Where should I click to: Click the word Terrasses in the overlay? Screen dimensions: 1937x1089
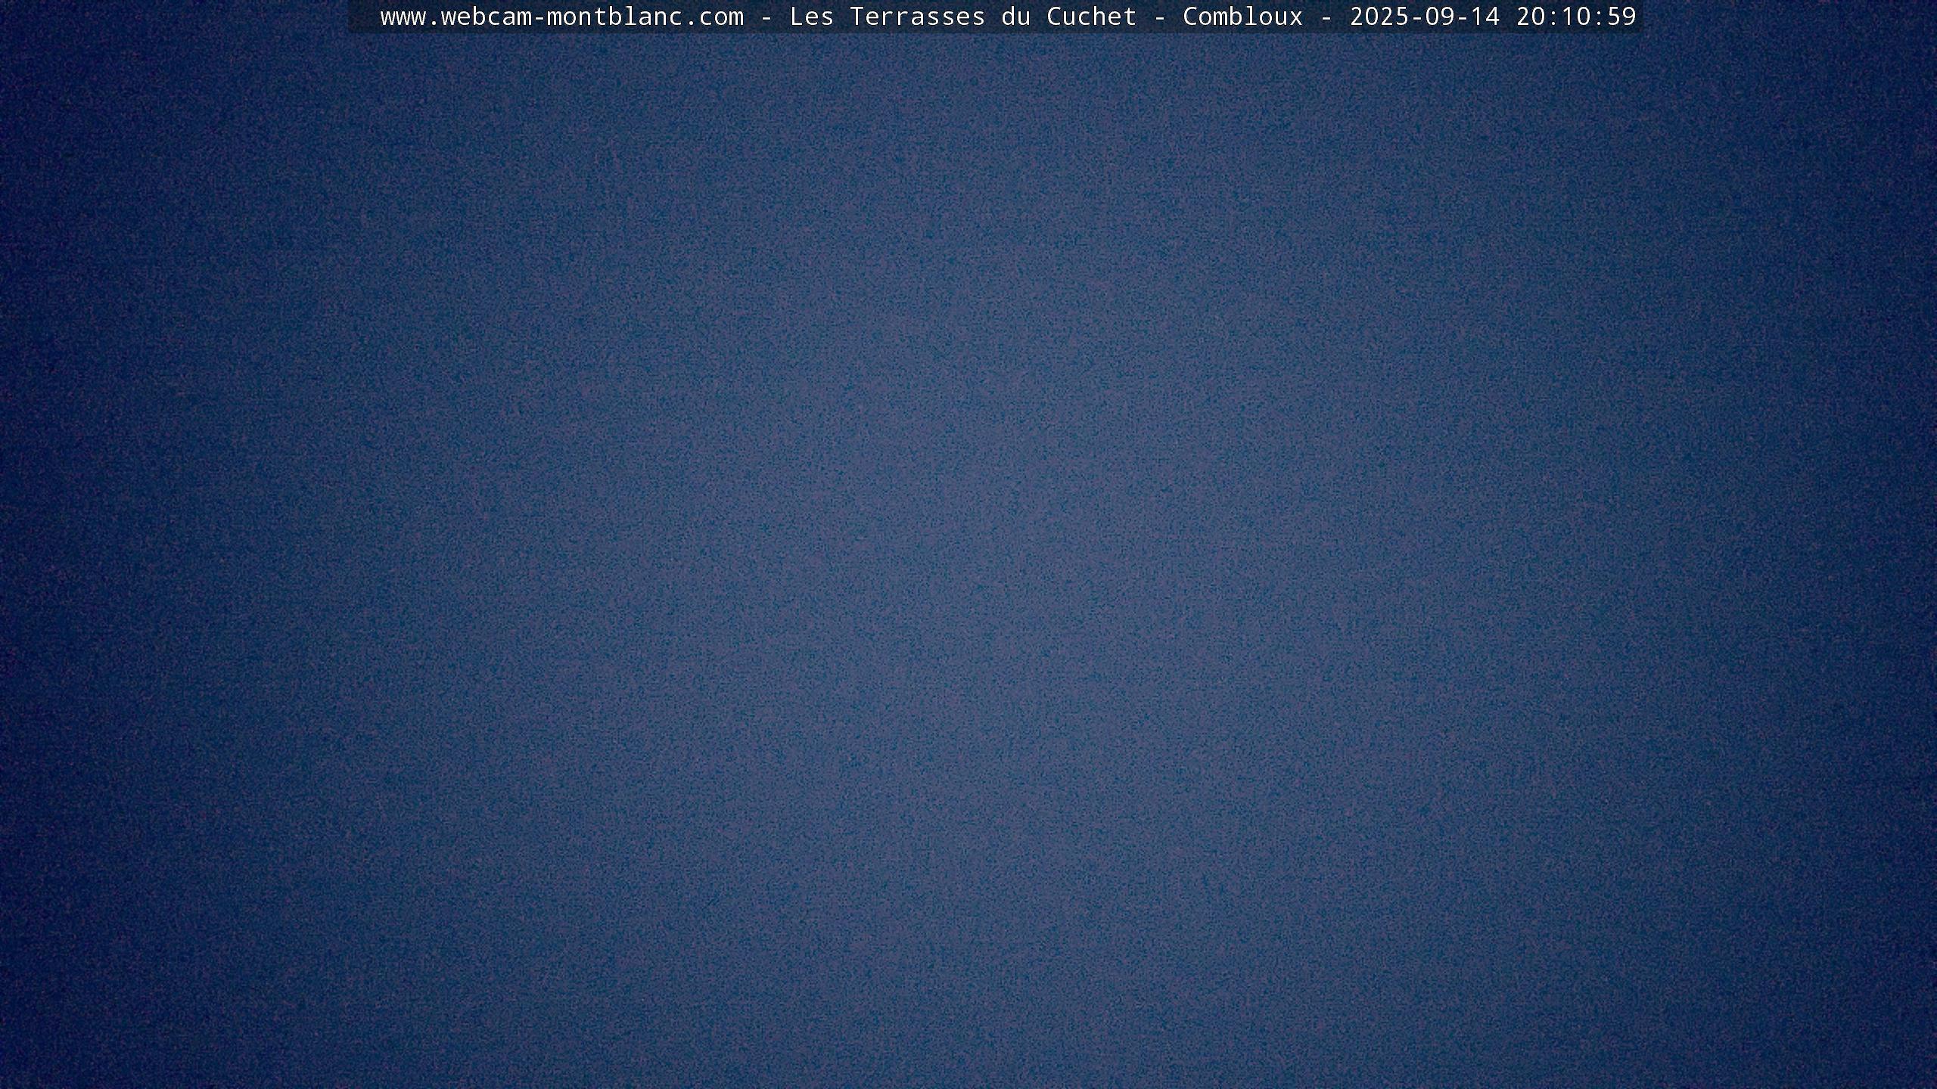[x=917, y=17]
